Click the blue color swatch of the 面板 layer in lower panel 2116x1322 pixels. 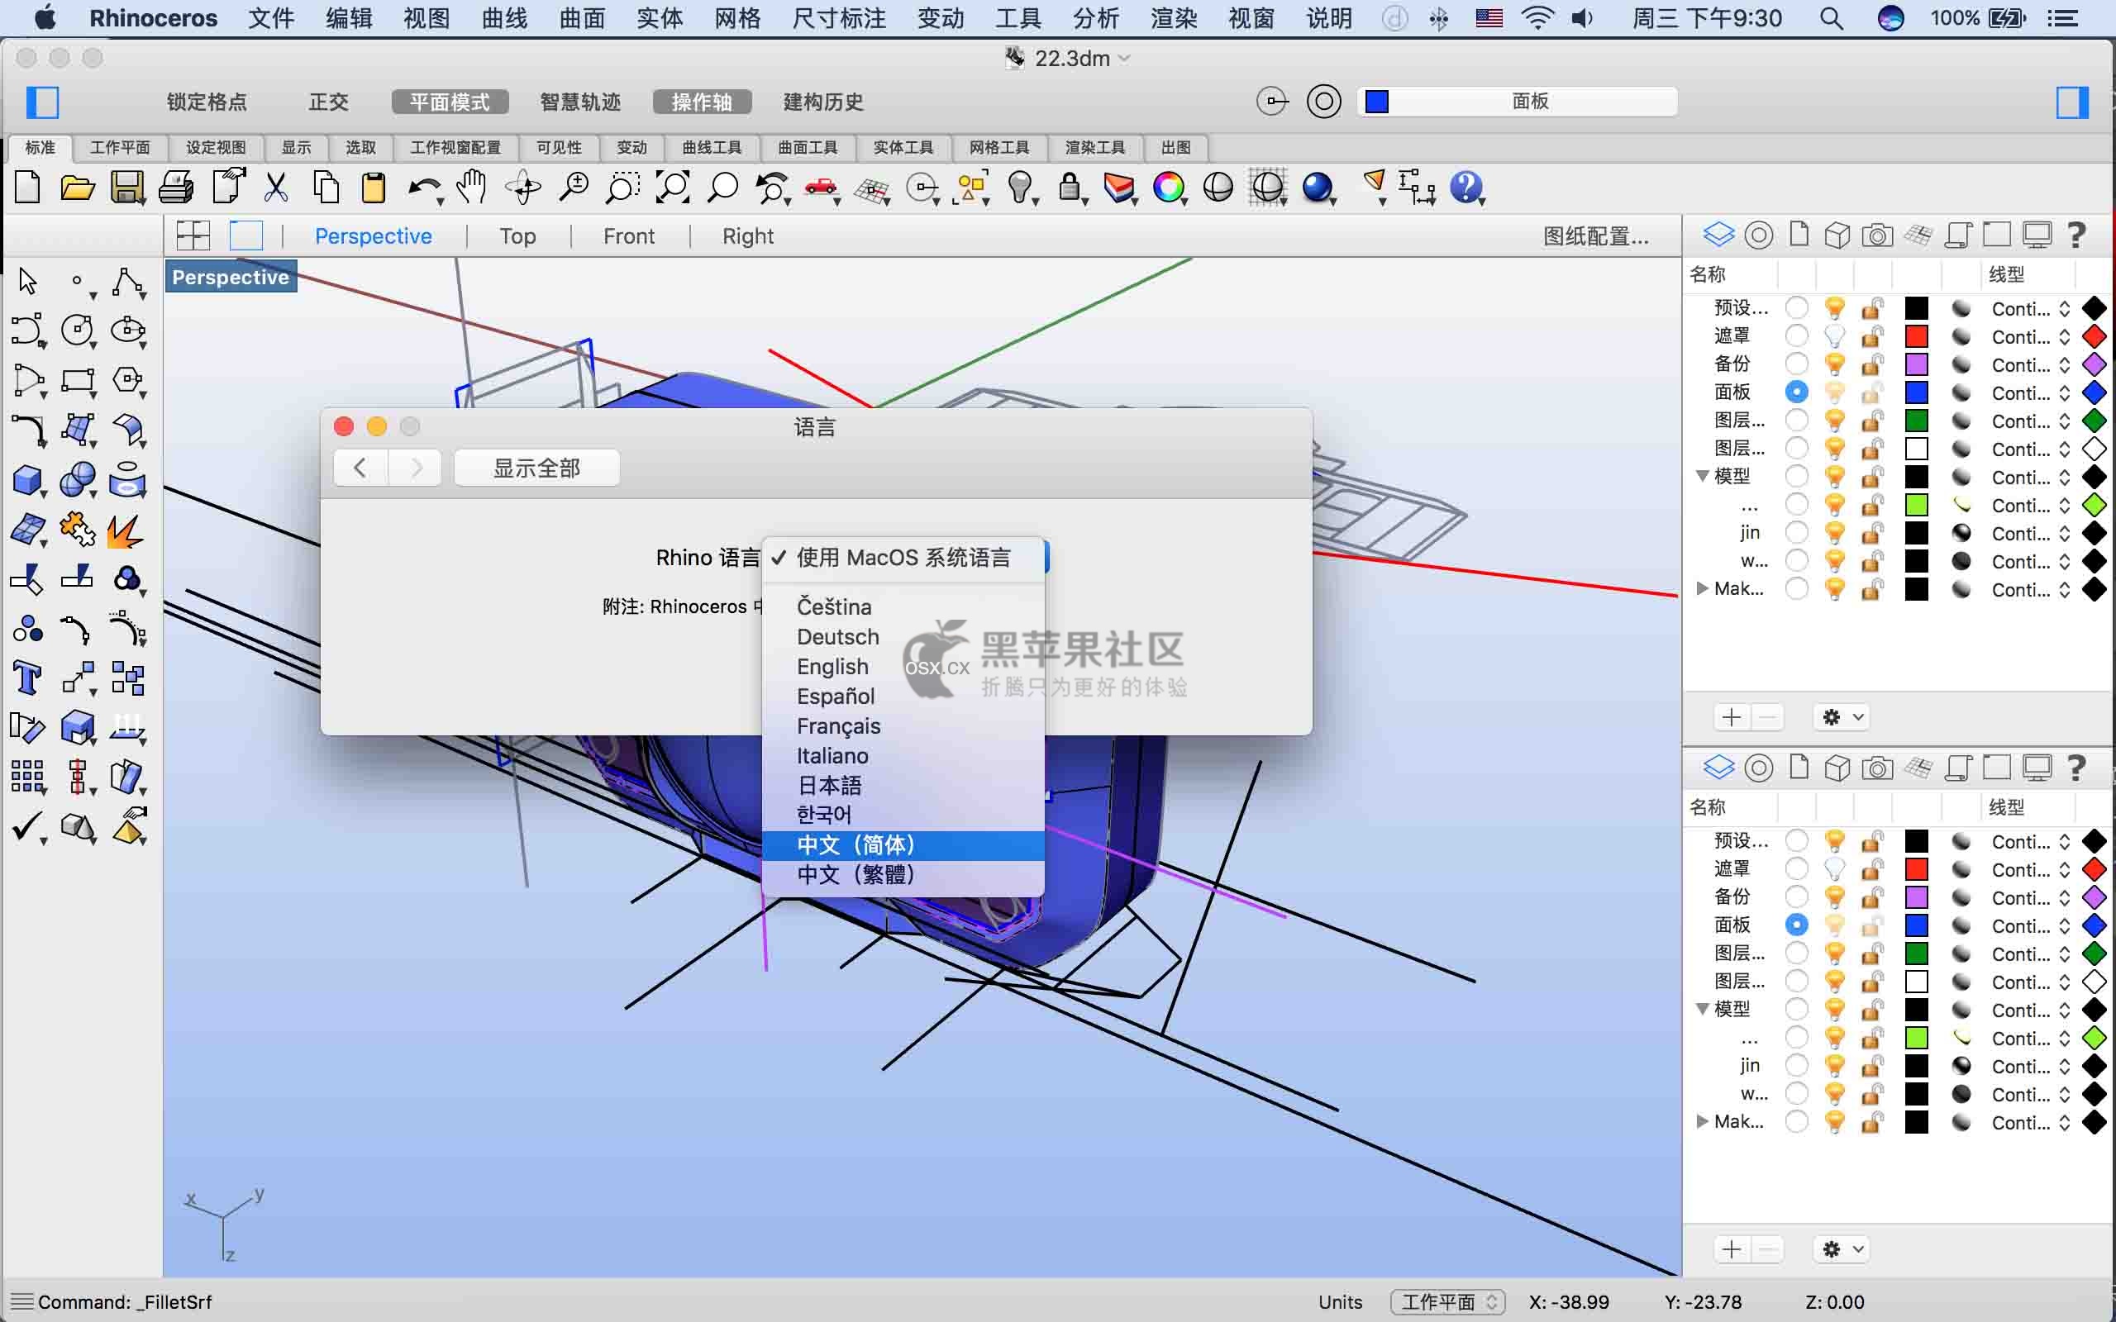[1917, 925]
